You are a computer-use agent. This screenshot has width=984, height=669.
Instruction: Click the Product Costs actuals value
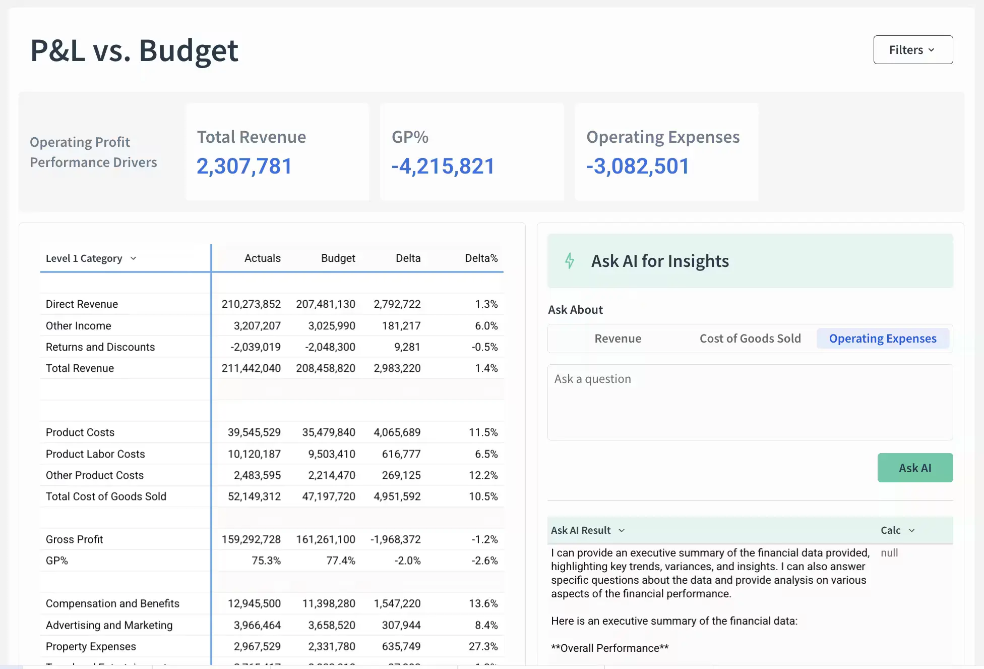coord(254,432)
